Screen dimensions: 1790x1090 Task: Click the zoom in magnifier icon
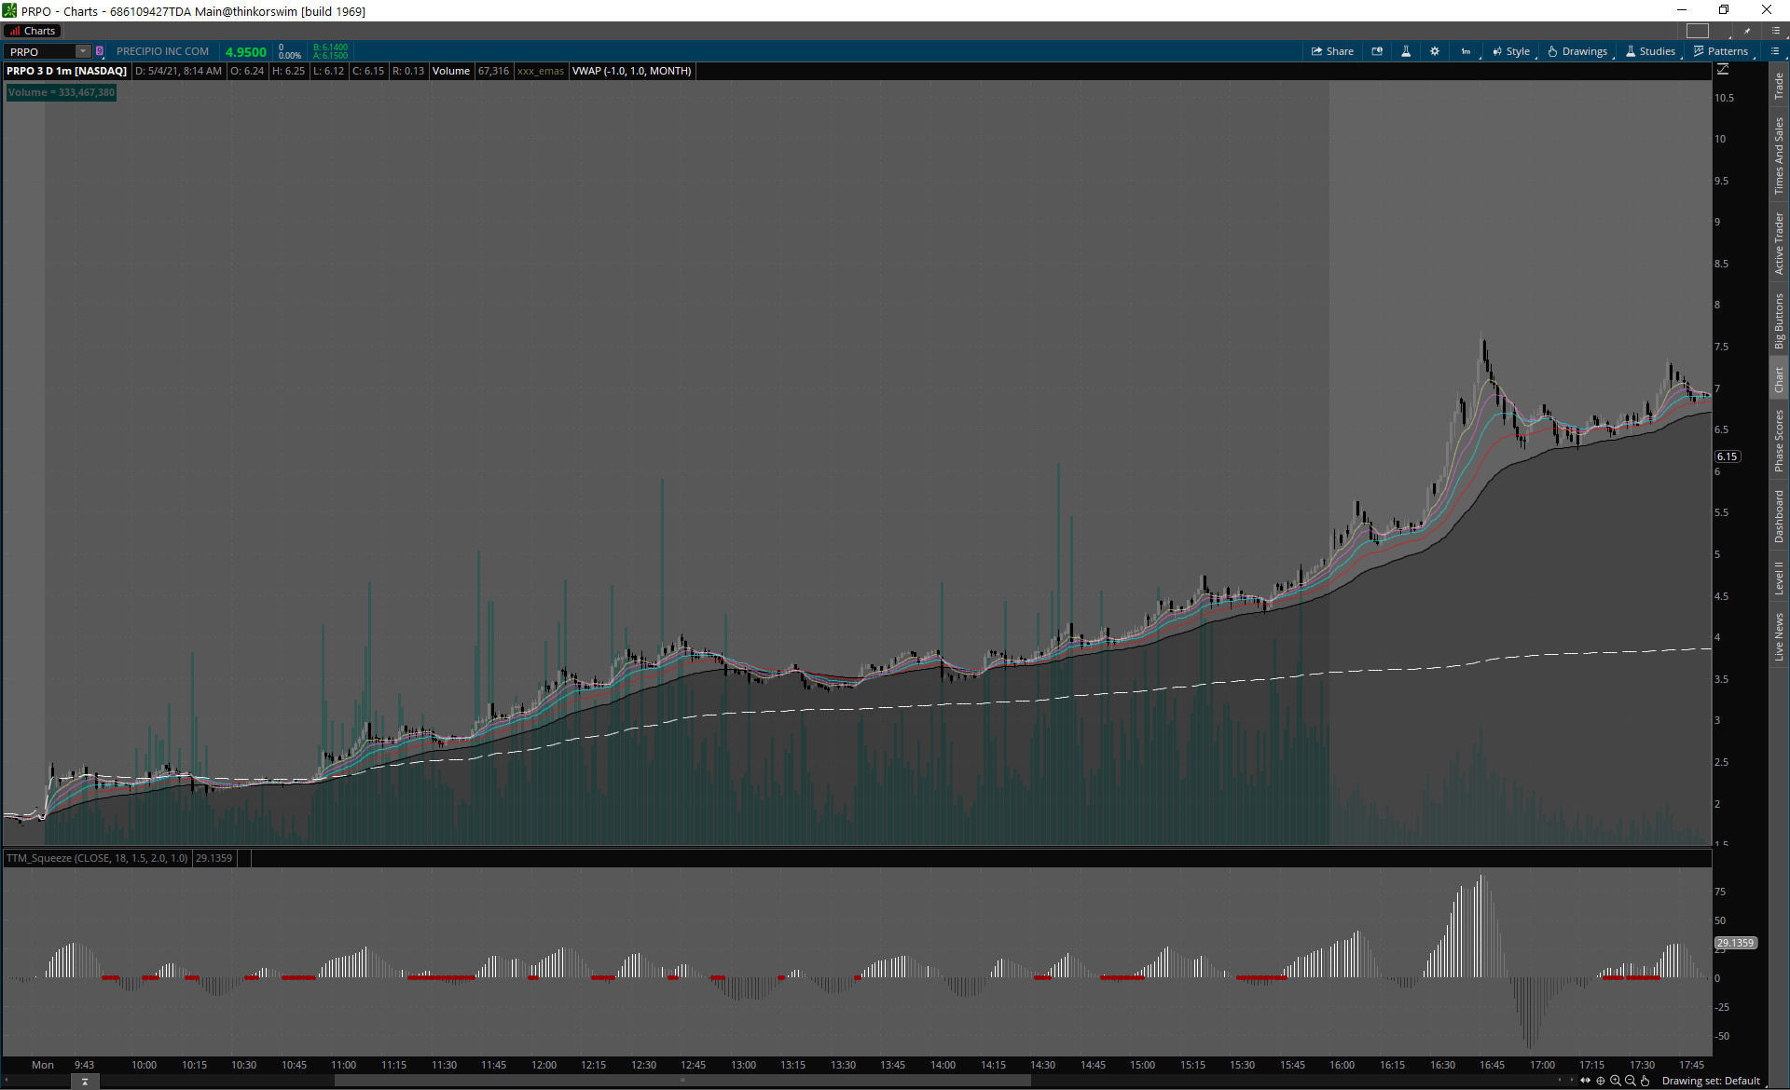[1616, 1081]
